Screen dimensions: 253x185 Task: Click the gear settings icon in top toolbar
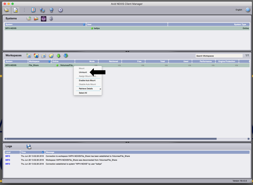(60, 10)
